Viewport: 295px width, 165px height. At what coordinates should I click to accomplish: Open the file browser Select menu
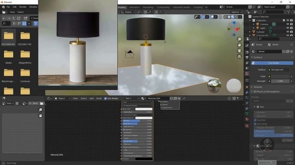(20, 12)
